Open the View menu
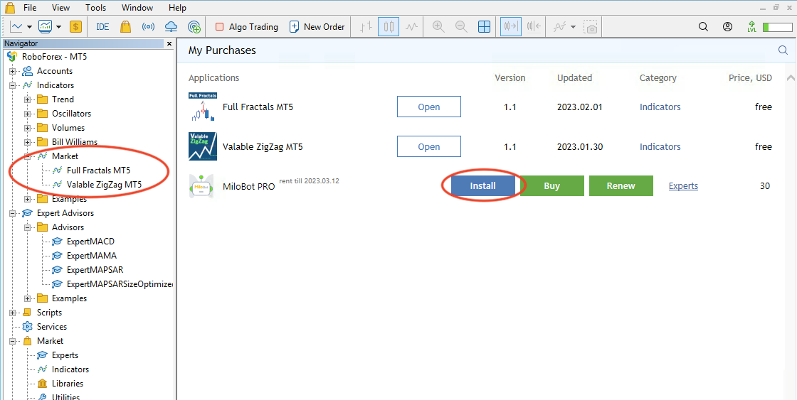The image size is (797, 400). coord(61,8)
